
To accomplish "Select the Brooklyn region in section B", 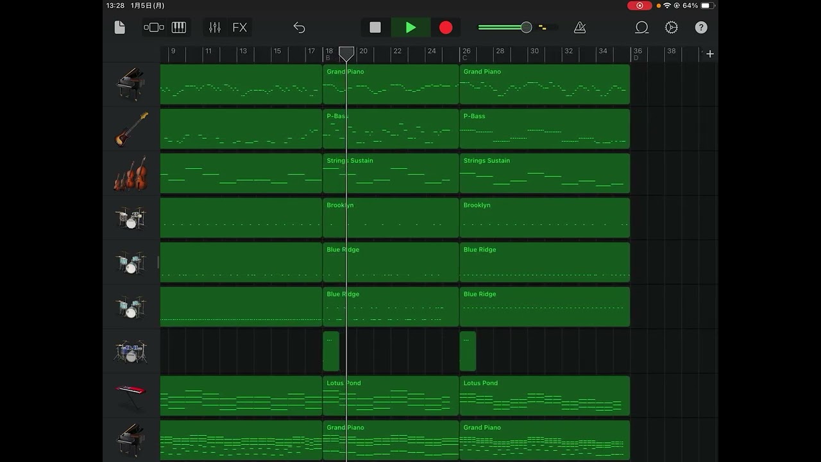I will click(x=391, y=218).
